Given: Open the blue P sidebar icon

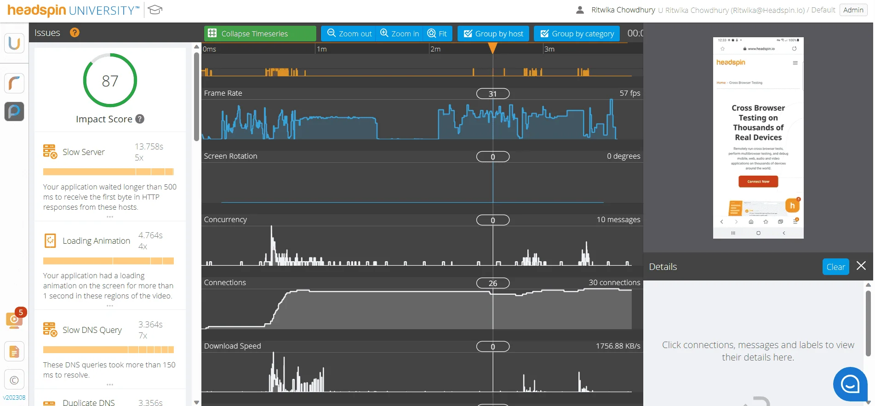Looking at the screenshot, I should click(14, 111).
